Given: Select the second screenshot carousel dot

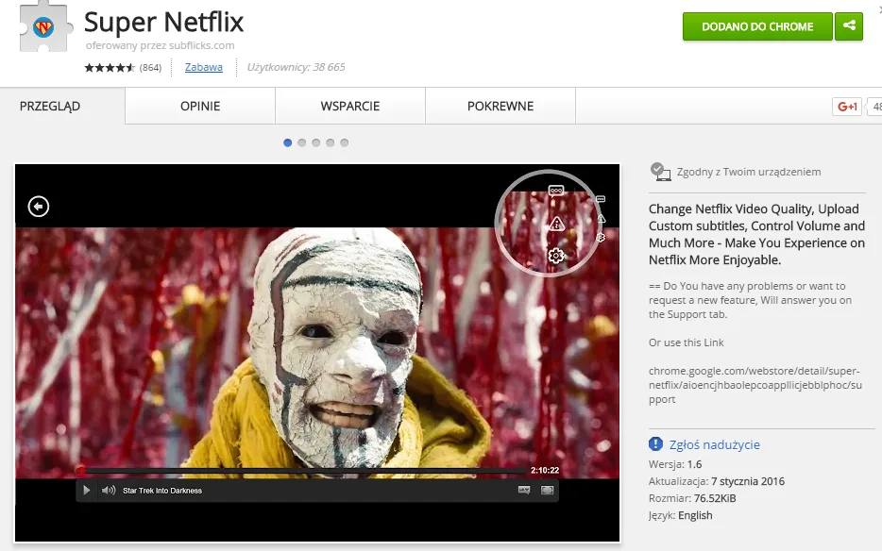Looking at the screenshot, I should 302,142.
